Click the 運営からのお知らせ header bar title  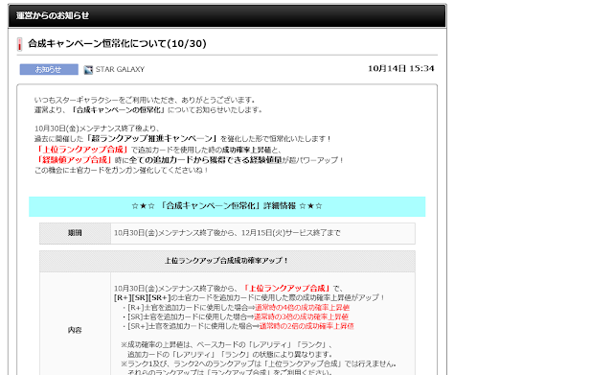[x=53, y=15]
